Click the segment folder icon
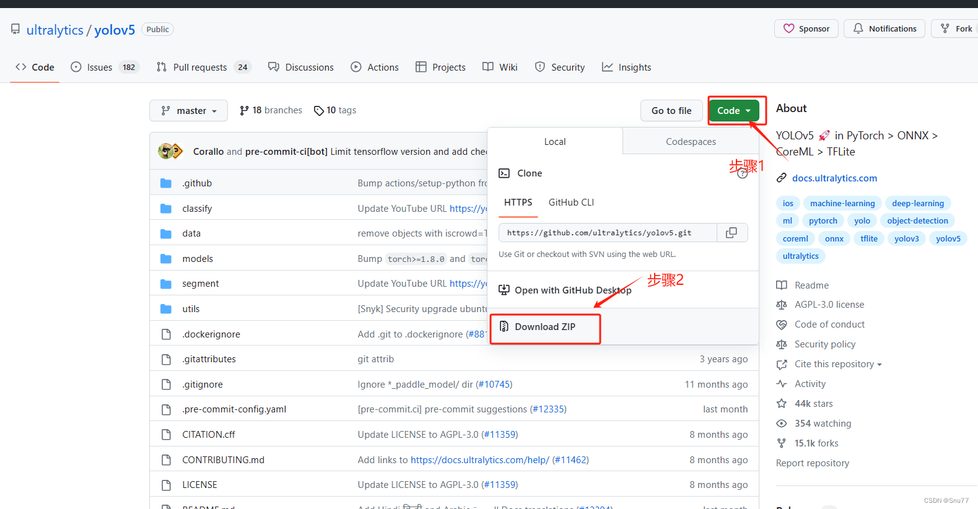 coord(166,284)
